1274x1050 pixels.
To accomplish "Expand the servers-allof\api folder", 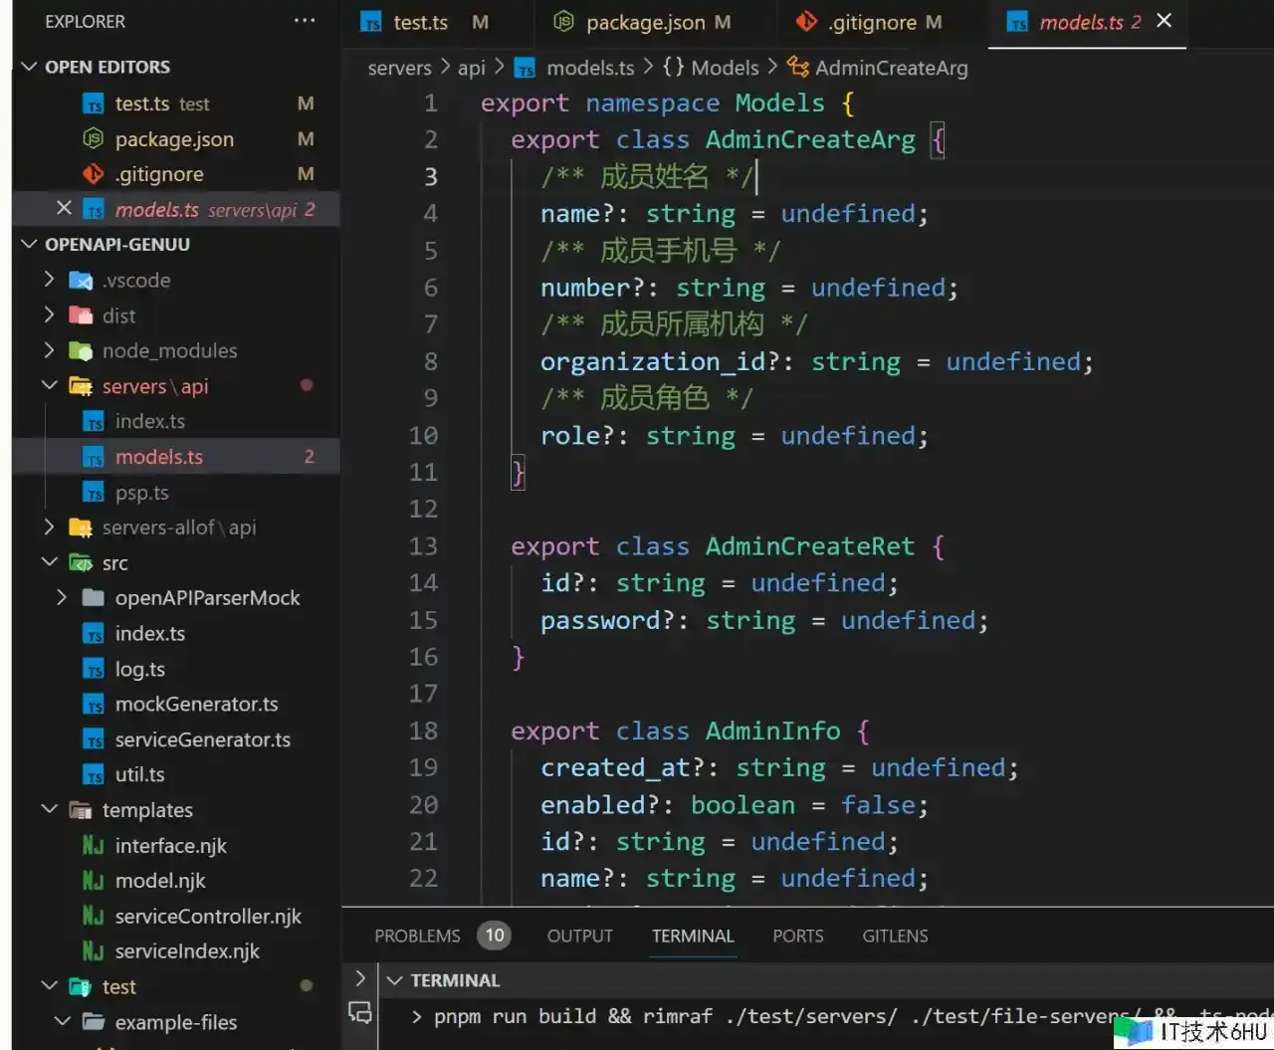I will (x=49, y=527).
